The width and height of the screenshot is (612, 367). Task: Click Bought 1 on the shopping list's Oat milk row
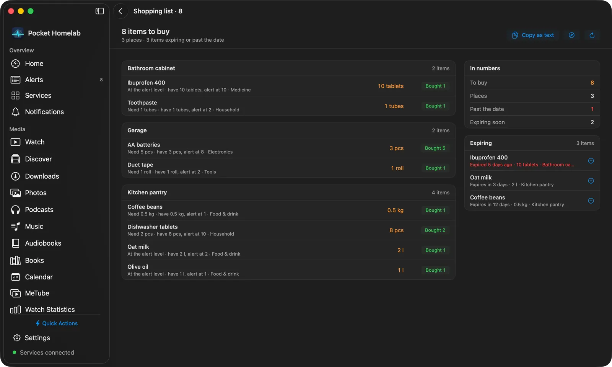[435, 250]
